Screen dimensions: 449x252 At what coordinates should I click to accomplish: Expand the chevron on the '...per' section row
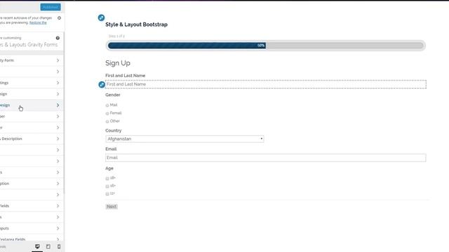[58, 117]
